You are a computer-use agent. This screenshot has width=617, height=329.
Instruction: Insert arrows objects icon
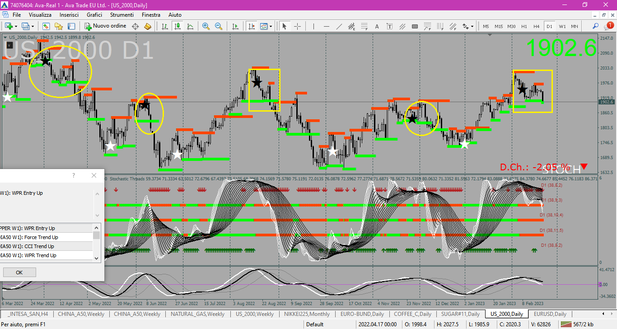(x=465, y=26)
